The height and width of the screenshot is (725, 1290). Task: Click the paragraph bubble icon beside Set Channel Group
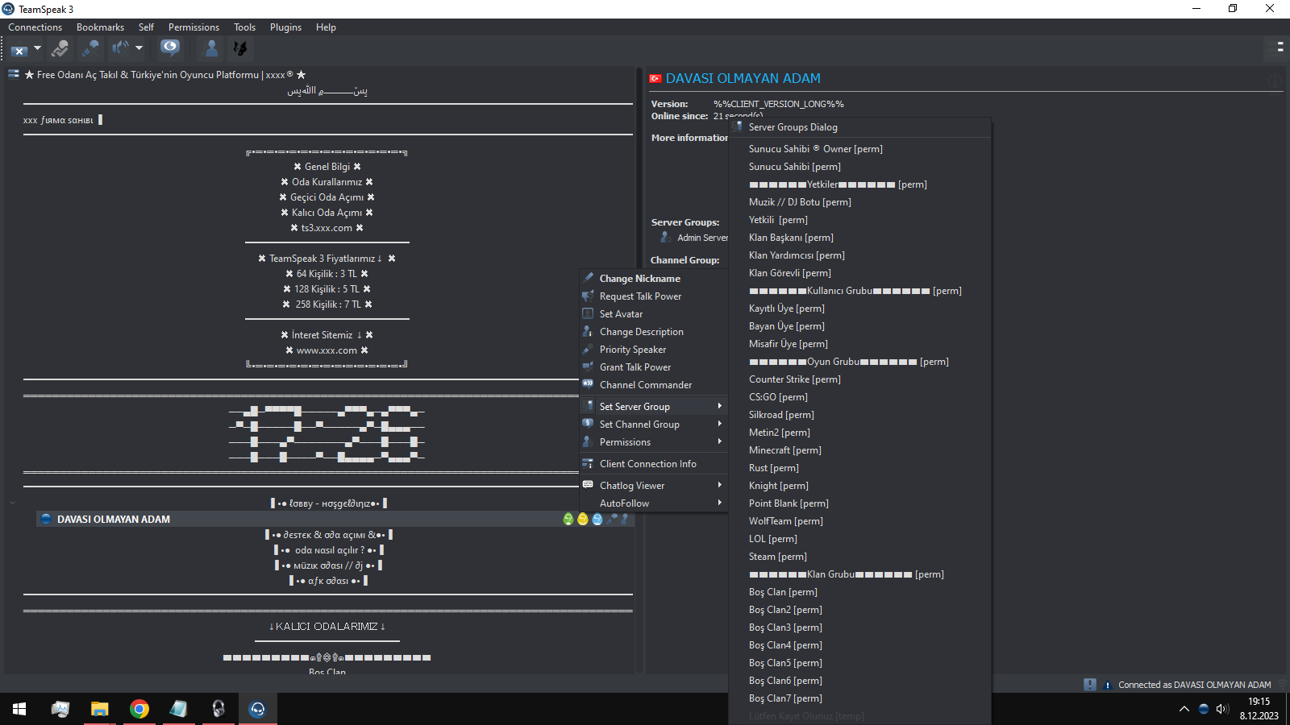[589, 424]
